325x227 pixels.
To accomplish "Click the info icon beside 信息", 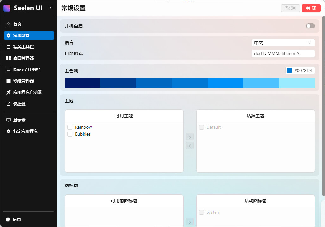I will (8, 219).
